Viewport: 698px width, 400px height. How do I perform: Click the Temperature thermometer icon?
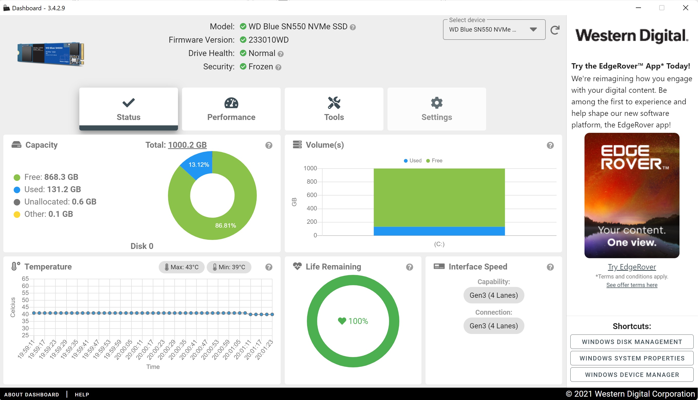click(16, 266)
